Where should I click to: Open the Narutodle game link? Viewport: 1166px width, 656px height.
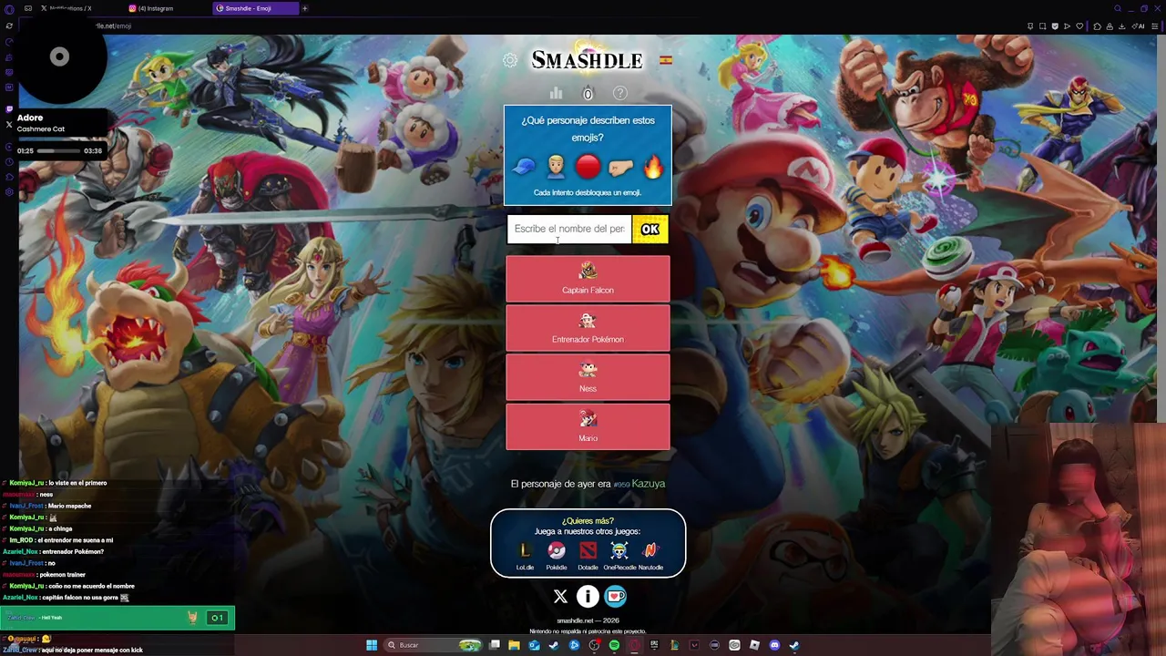[650, 555]
